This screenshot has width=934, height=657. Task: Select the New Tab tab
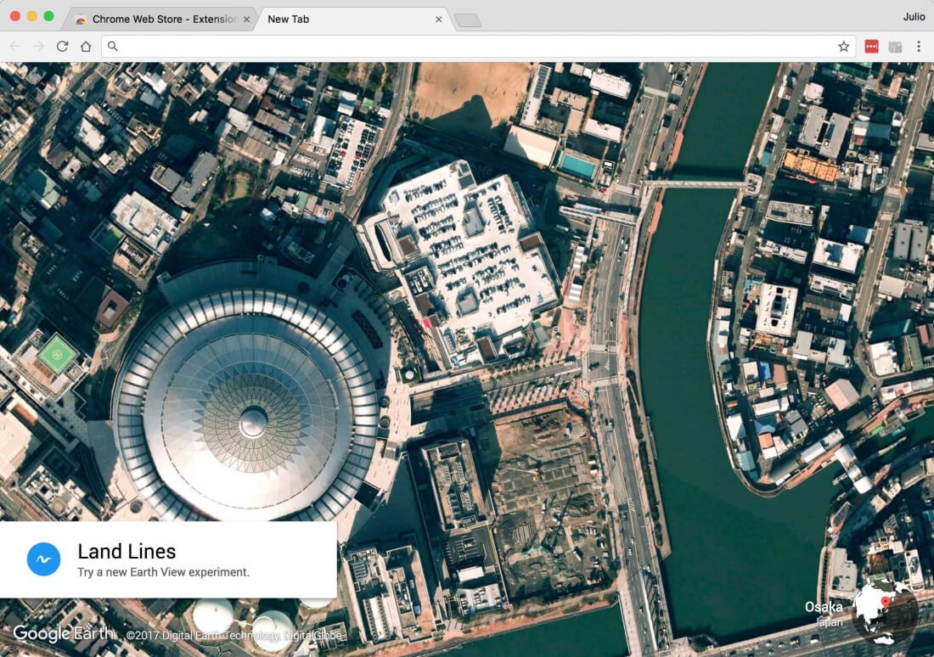[340, 19]
